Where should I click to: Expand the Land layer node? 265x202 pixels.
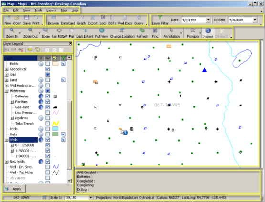coord(7,80)
